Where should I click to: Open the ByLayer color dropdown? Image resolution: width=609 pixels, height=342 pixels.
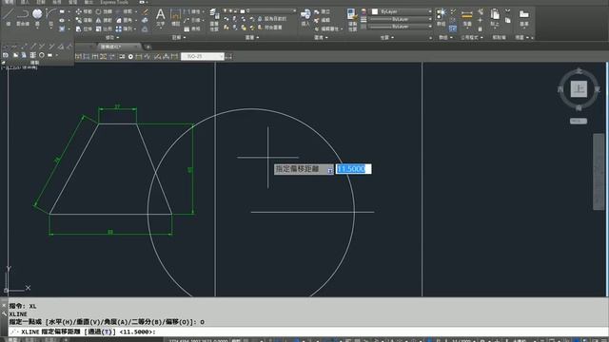tap(429, 11)
